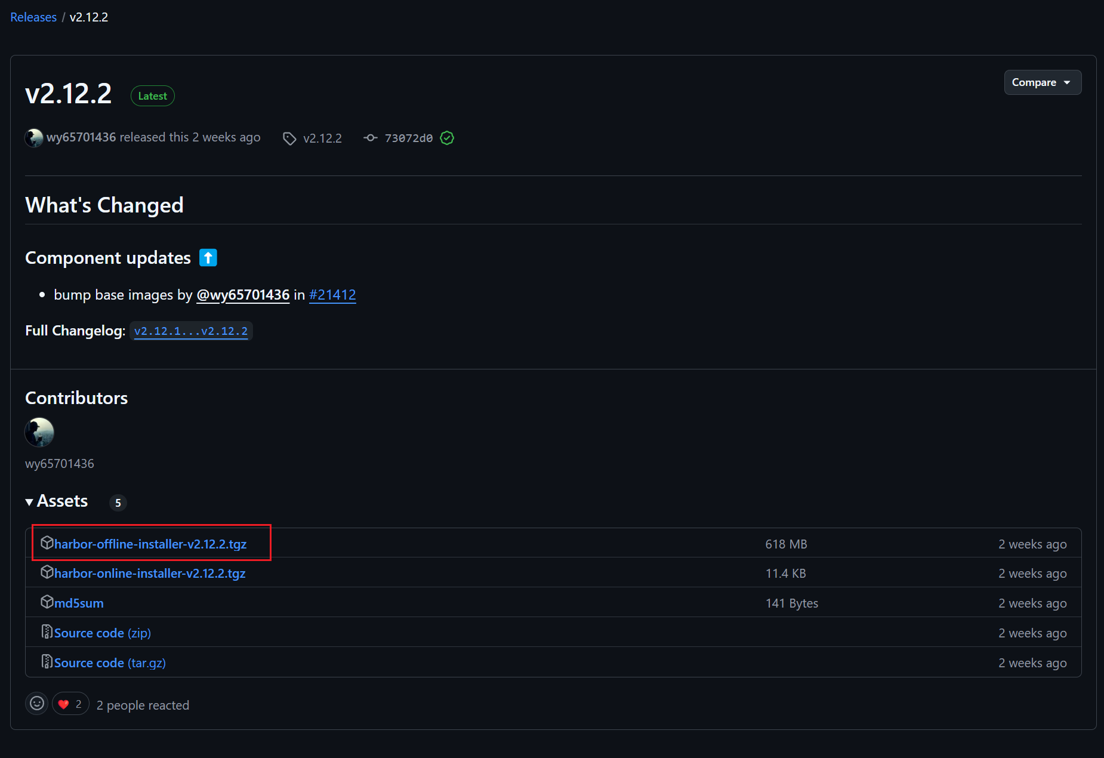Open the Releases breadcrumb link
The height and width of the screenshot is (758, 1104).
[33, 17]
